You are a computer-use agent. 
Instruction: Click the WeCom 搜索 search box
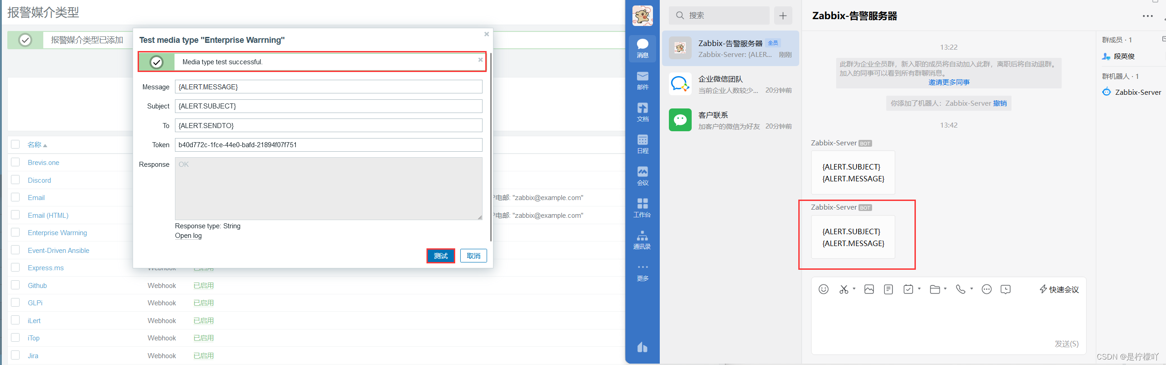point(719,15)
